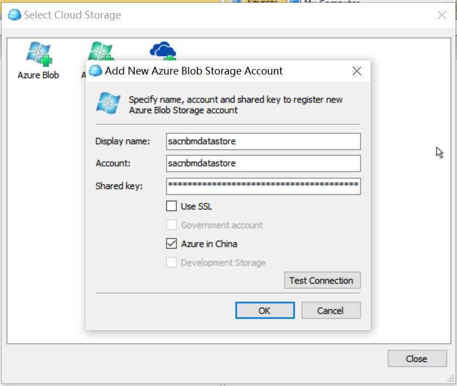Cancel adding the Azure Blob account
The height and width of the screenshot is (386, 457).
click(331, 310)
